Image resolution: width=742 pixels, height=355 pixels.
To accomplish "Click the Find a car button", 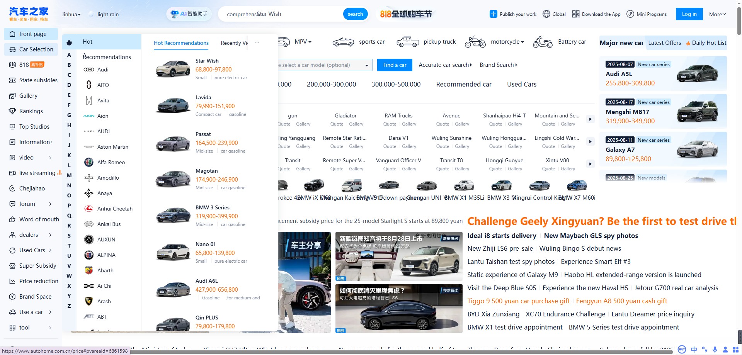I will pyautogui.click(x=395, y=65).
